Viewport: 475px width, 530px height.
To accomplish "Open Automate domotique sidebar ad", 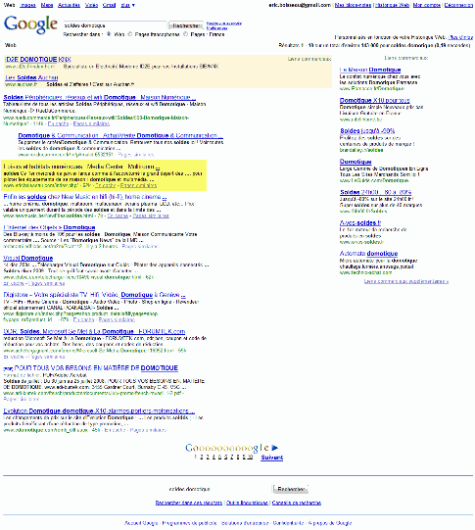I will click(x=368, y=254).
